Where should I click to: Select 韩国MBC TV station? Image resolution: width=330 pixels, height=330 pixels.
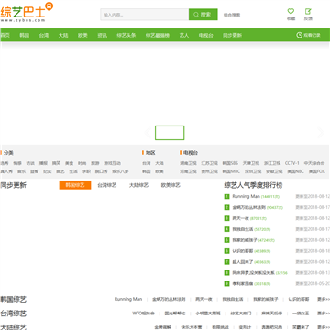(x=231, y=171)
